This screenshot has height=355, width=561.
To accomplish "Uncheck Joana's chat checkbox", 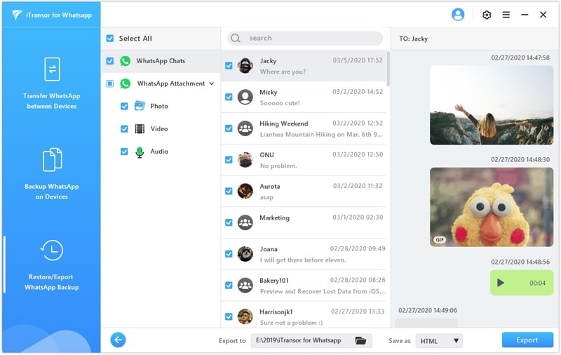I will tap(229, 254).
